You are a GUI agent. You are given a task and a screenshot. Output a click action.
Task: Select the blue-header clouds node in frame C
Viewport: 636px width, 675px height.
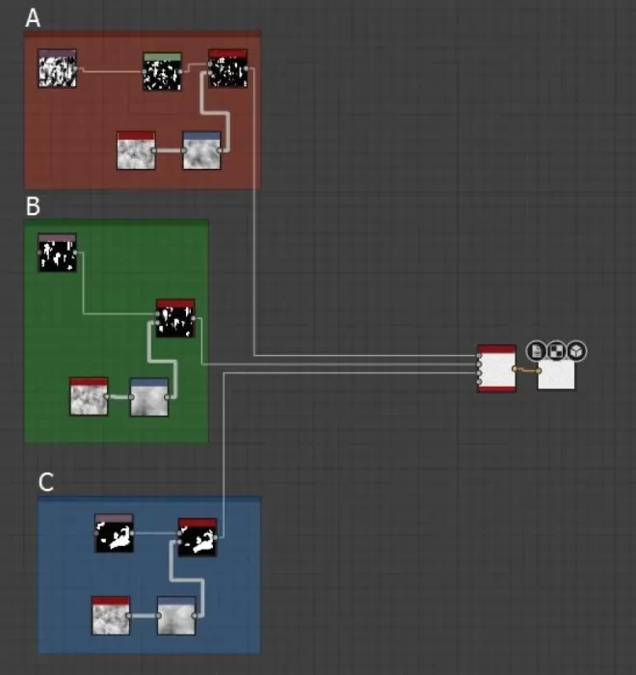(176, 615)
